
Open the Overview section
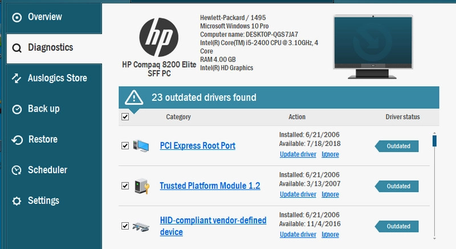(54, 17)
